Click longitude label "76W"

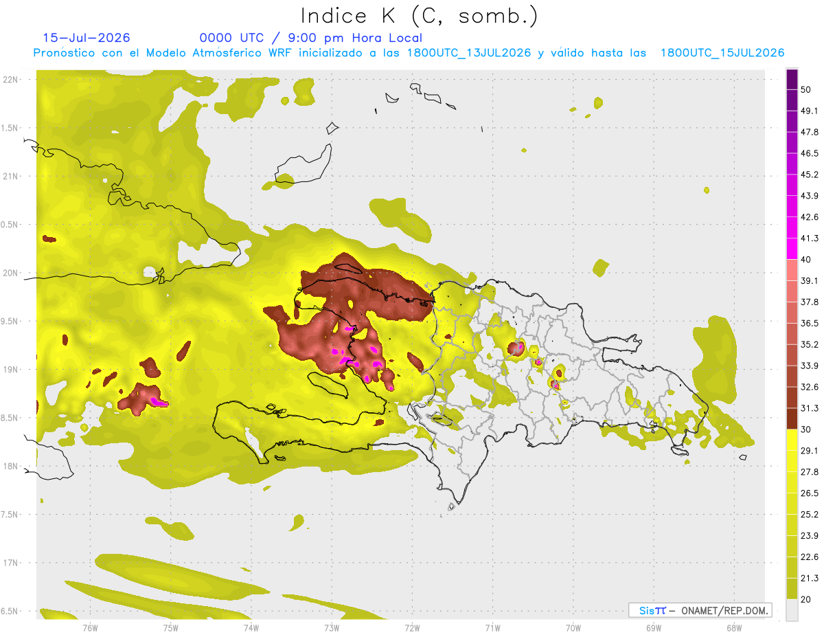90,629
